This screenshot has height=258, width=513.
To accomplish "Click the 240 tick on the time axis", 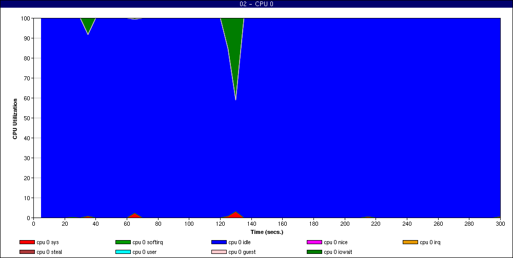I will point(407,224).
